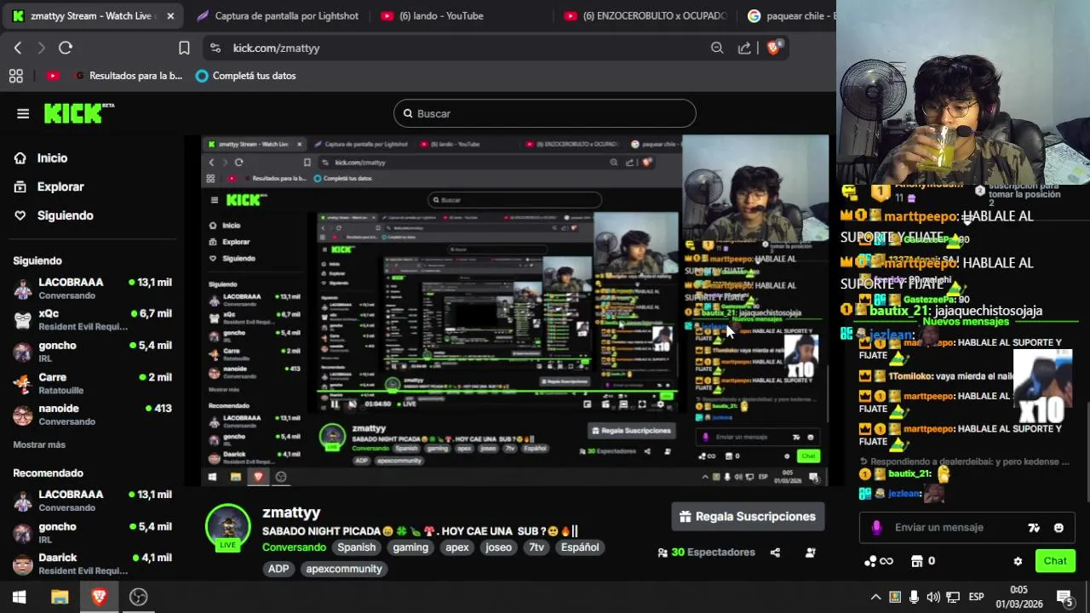Click the joseo tag
Screen dimensions: 1090x613
[x=499, y=547]
